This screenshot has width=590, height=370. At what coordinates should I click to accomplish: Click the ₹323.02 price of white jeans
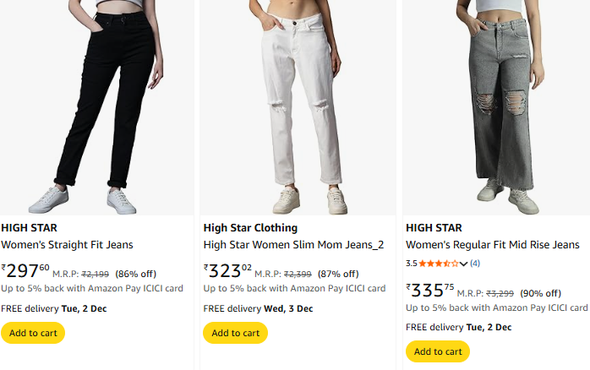tap(228, 271)
